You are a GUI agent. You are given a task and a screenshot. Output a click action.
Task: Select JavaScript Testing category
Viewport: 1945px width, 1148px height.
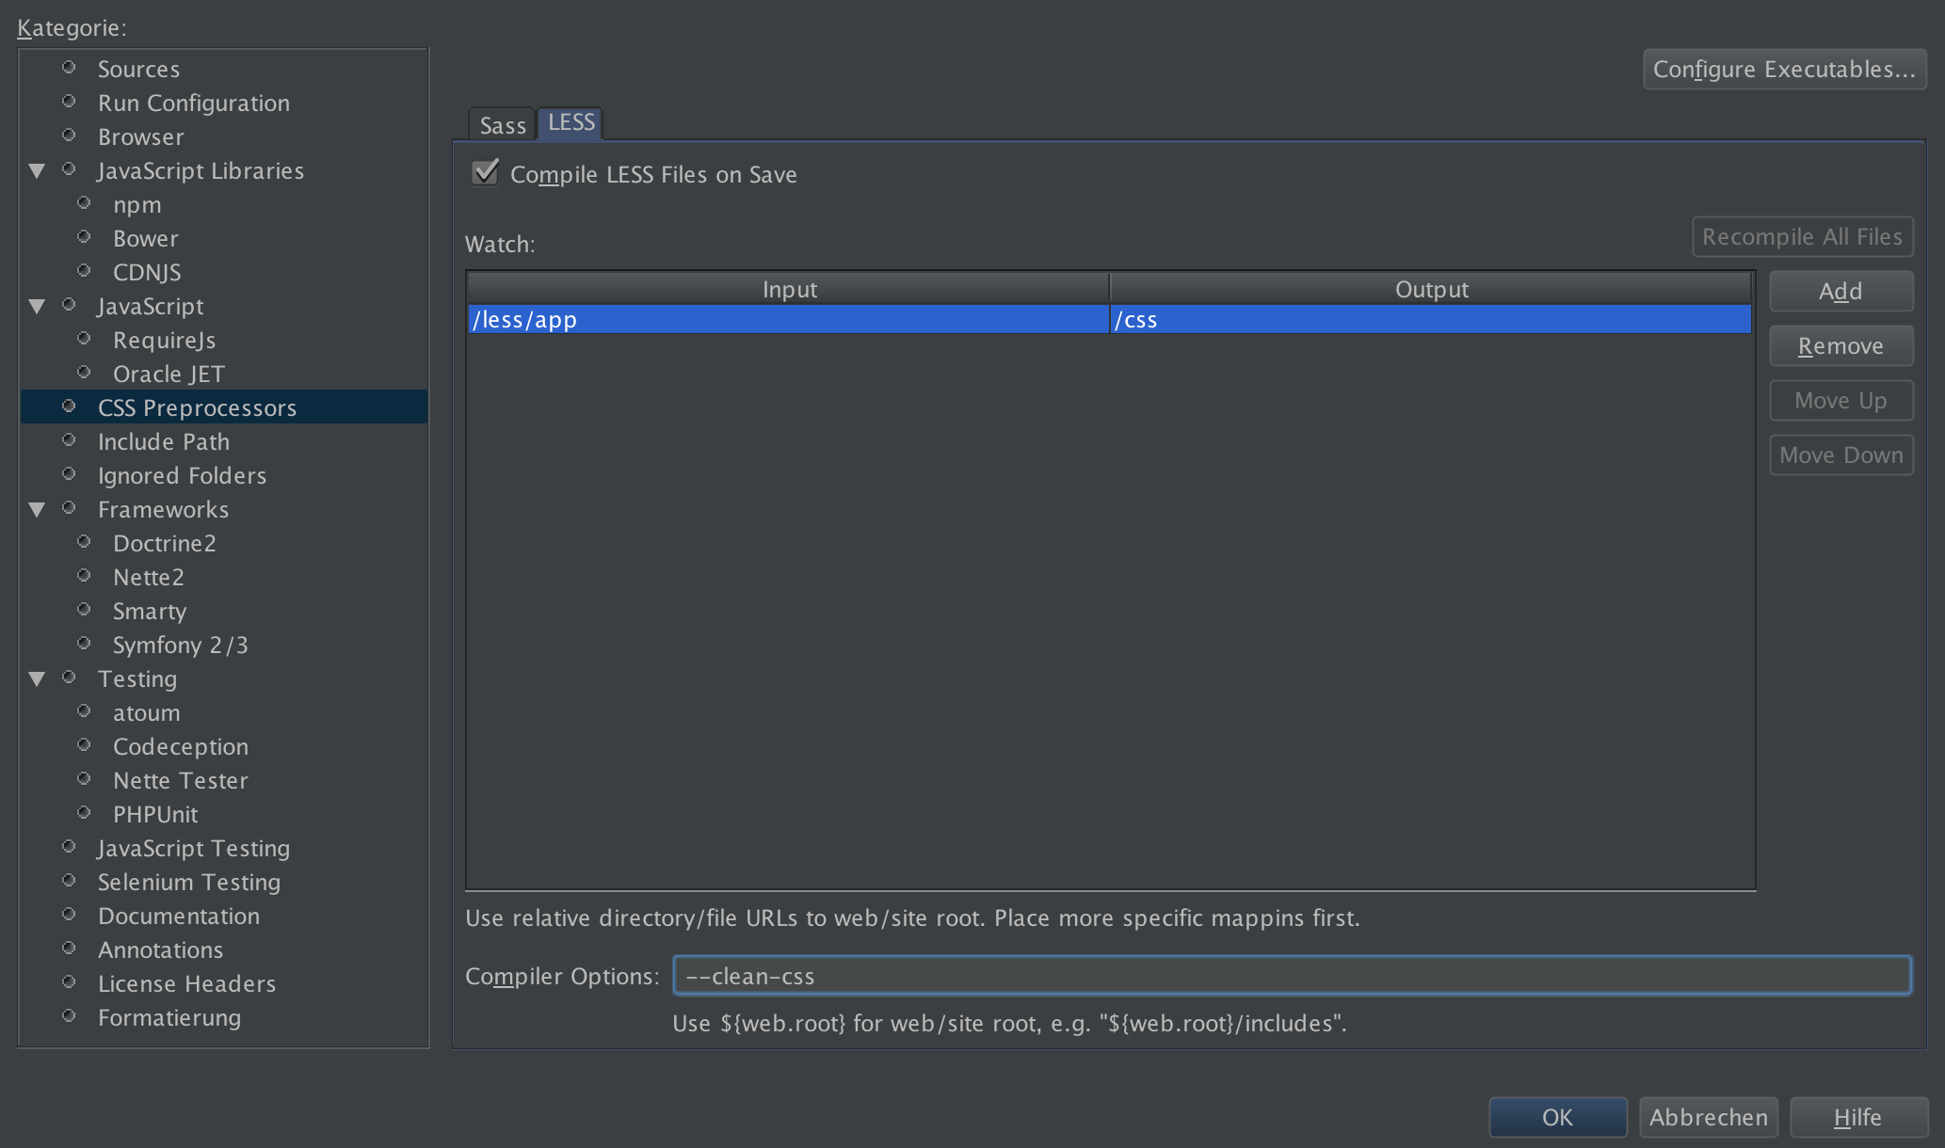pyautogui.click(x=194, y=849)
